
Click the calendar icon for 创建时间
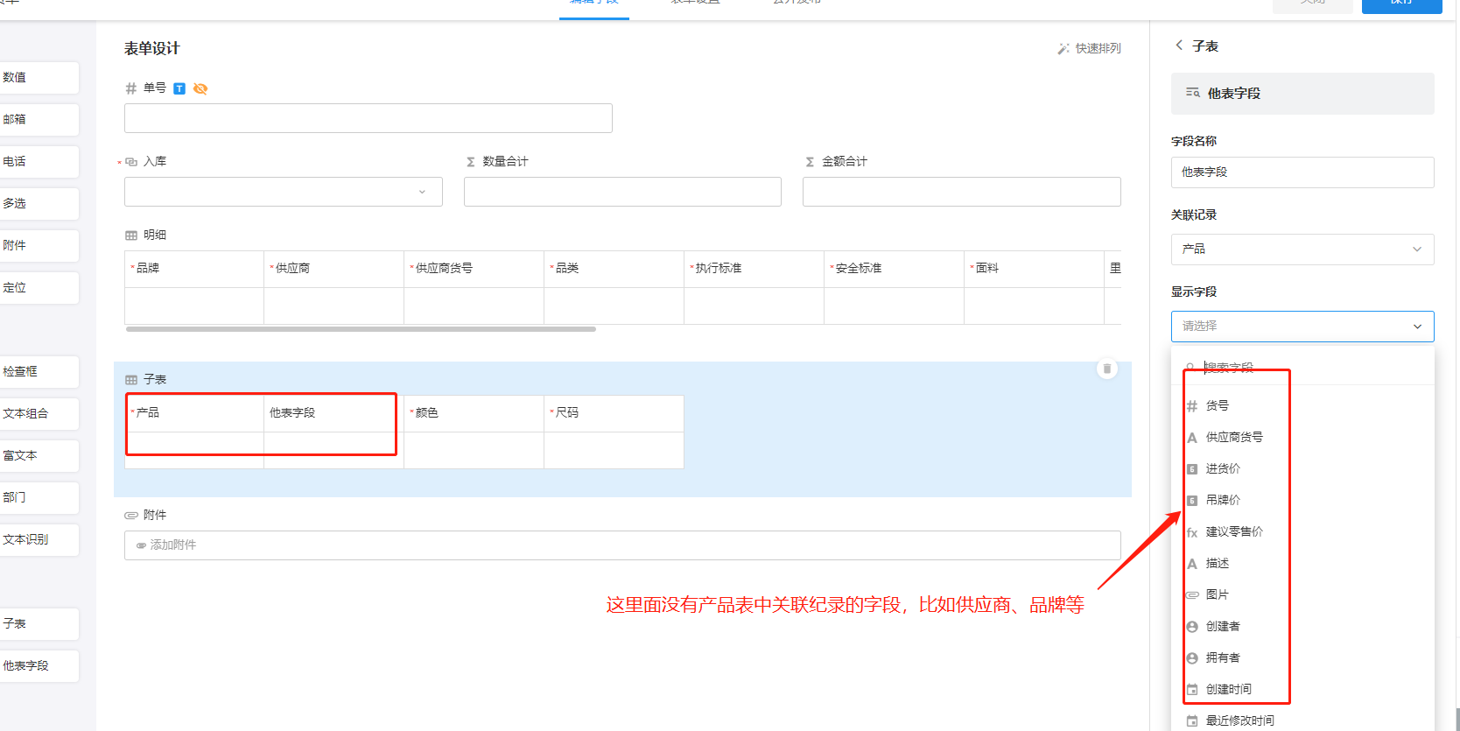pos(1191,690)
